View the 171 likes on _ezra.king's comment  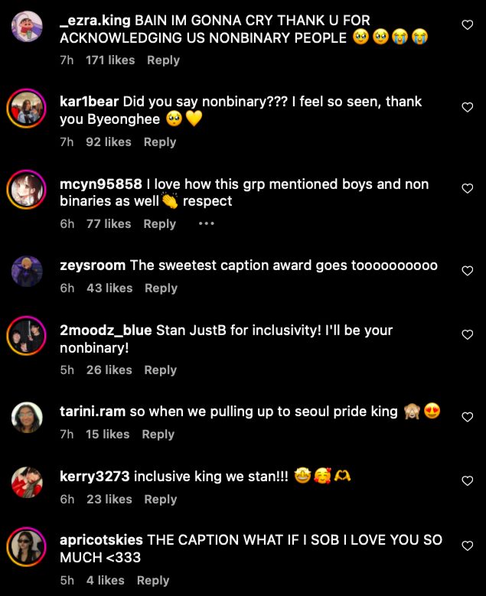coord(110,60)
